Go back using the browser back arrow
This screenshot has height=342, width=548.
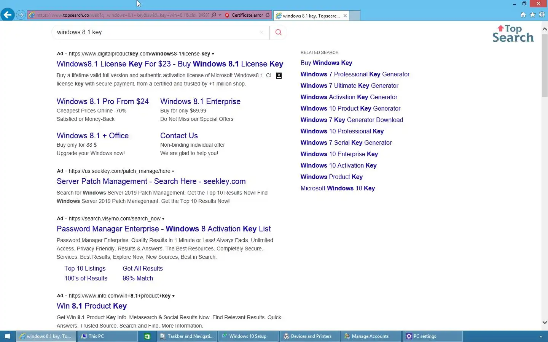(x=7, y=15)
